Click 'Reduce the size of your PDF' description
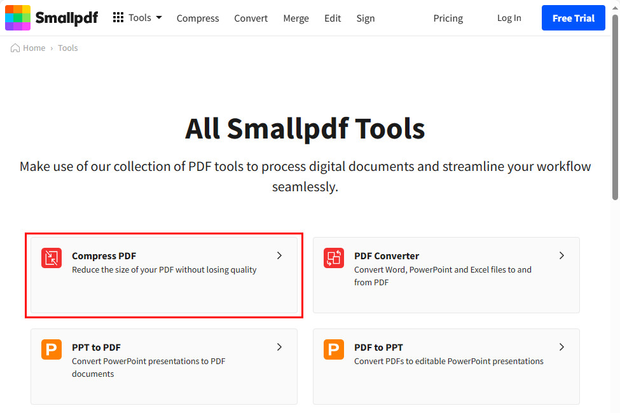Viewport: 620px width, 413px height. pyautogui.click(x=164, y=269)
